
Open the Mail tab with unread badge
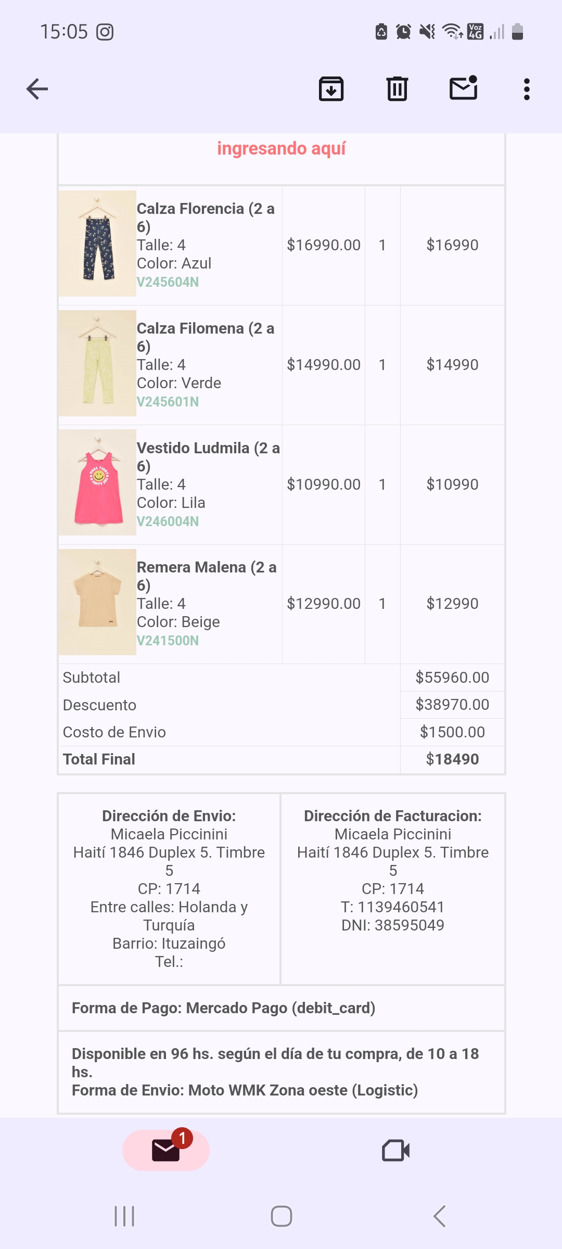(x=166, y=1150)
